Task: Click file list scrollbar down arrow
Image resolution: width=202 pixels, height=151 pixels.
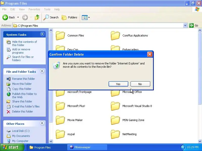Action: click(x=200, y=141)
